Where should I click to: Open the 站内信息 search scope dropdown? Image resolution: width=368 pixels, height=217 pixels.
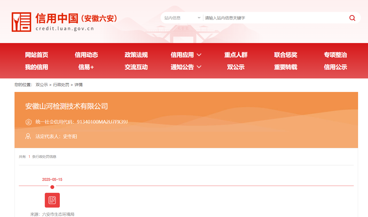[182, 18]
